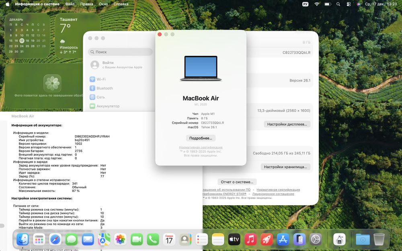
Task: Open Reminders from the Dock
Action: [x=202, y=240]
